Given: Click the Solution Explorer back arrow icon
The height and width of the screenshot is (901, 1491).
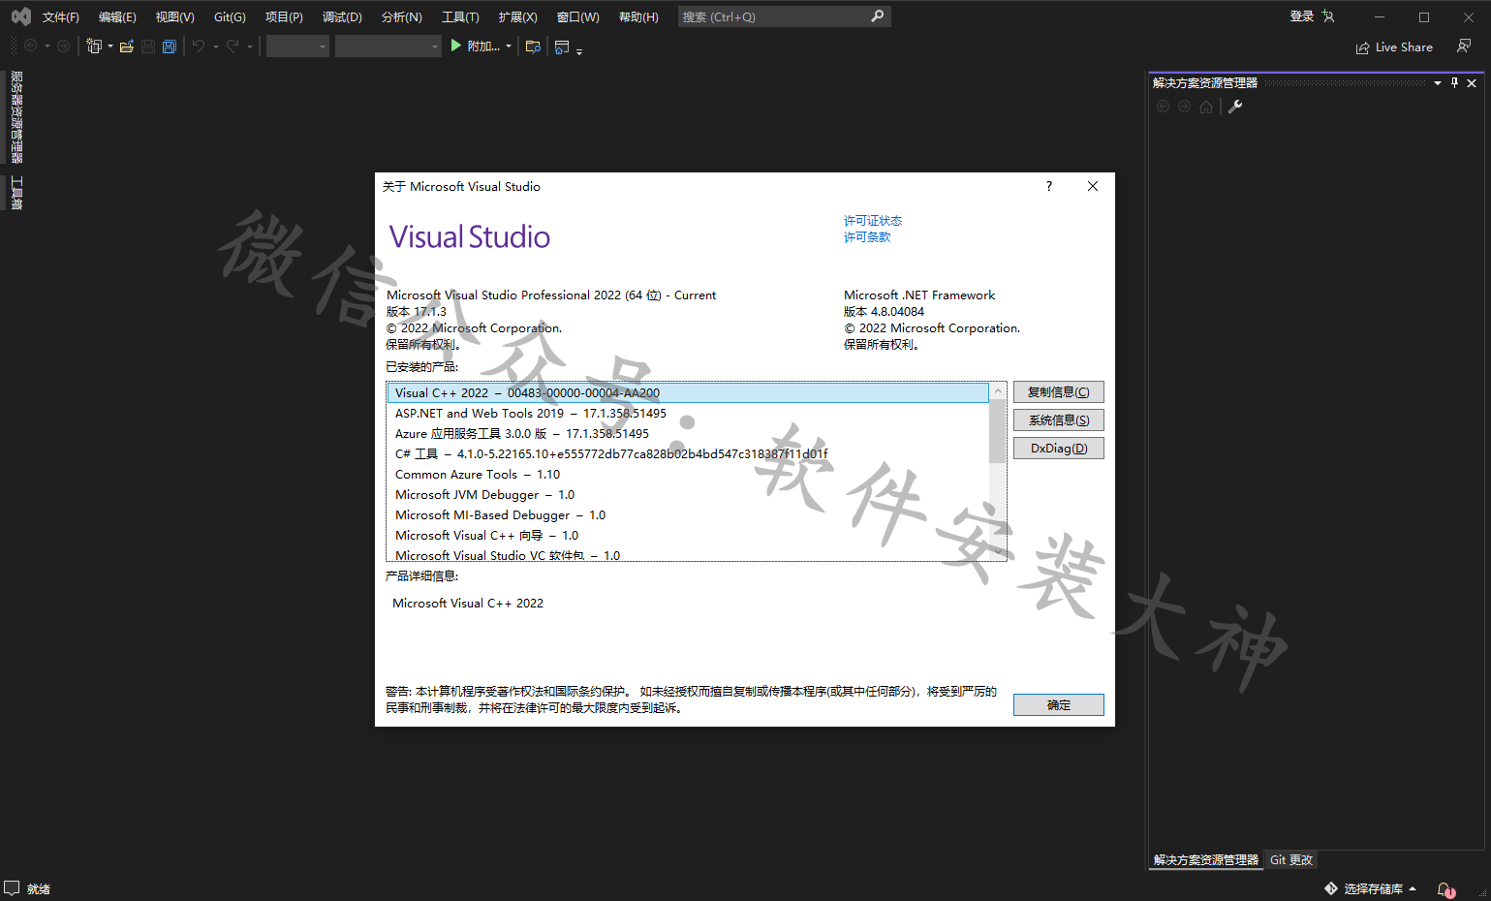Looking at the screenshot, I should 1164,107.
